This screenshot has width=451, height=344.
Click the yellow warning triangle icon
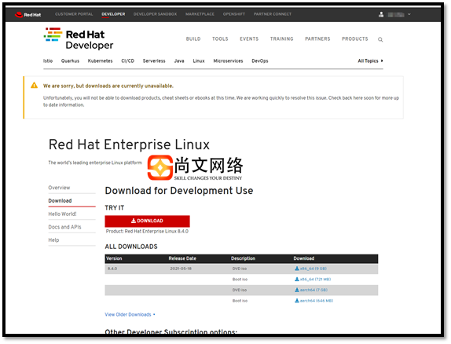[x=35, y=86]
